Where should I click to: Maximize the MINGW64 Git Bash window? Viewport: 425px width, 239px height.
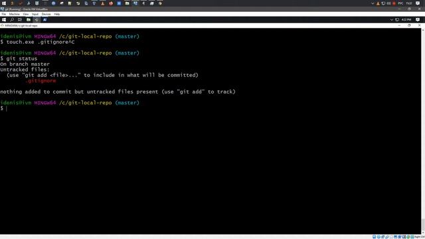pyautogui.click(x=409, y=25)
